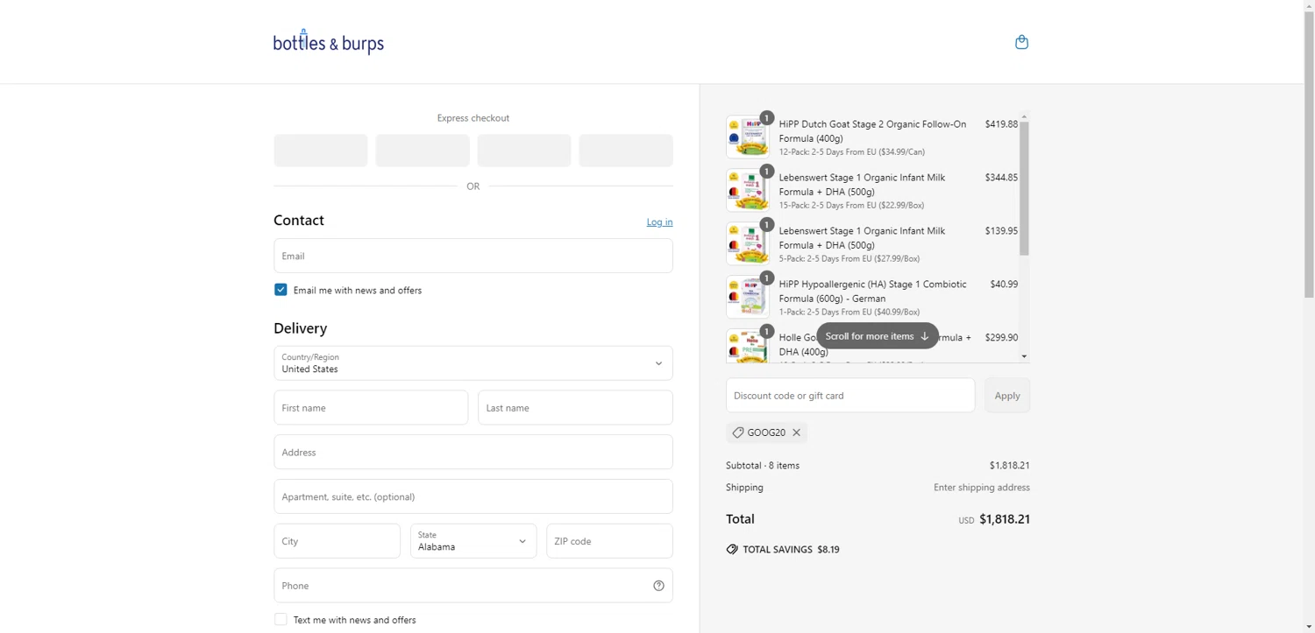The image size is (1315, 633).
Task: Click the fourth express checkout button
Action: click(626, 151)
